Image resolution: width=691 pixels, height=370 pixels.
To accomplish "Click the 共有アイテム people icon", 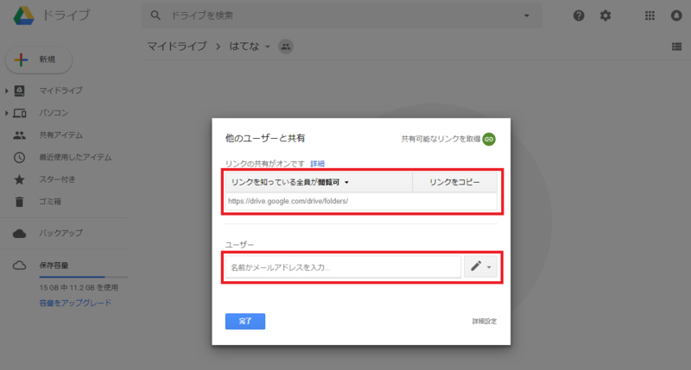I will pyautogui.click(x=19, y=135).
